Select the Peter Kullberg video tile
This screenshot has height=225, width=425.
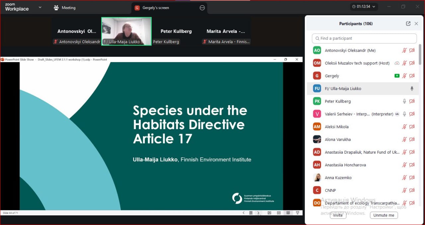pos(176,31)
